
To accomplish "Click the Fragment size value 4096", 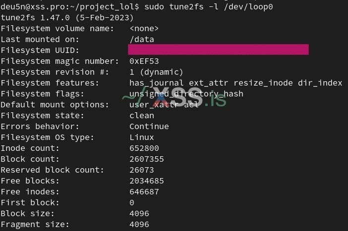I will 139,224.
